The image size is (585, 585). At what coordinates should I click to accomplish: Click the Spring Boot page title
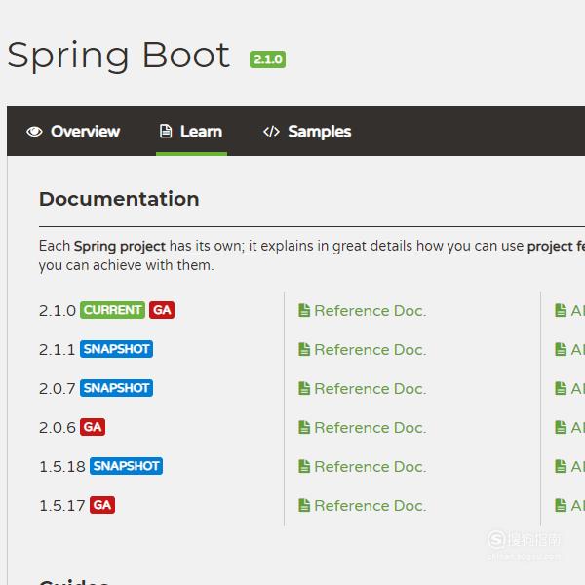119,56
